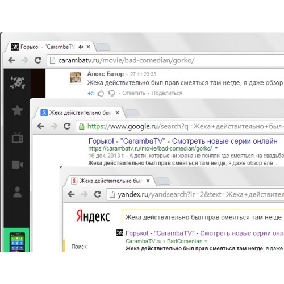Click the Яндекс logo
Viewport: 284px width, 284px height.
click(93, 216)
